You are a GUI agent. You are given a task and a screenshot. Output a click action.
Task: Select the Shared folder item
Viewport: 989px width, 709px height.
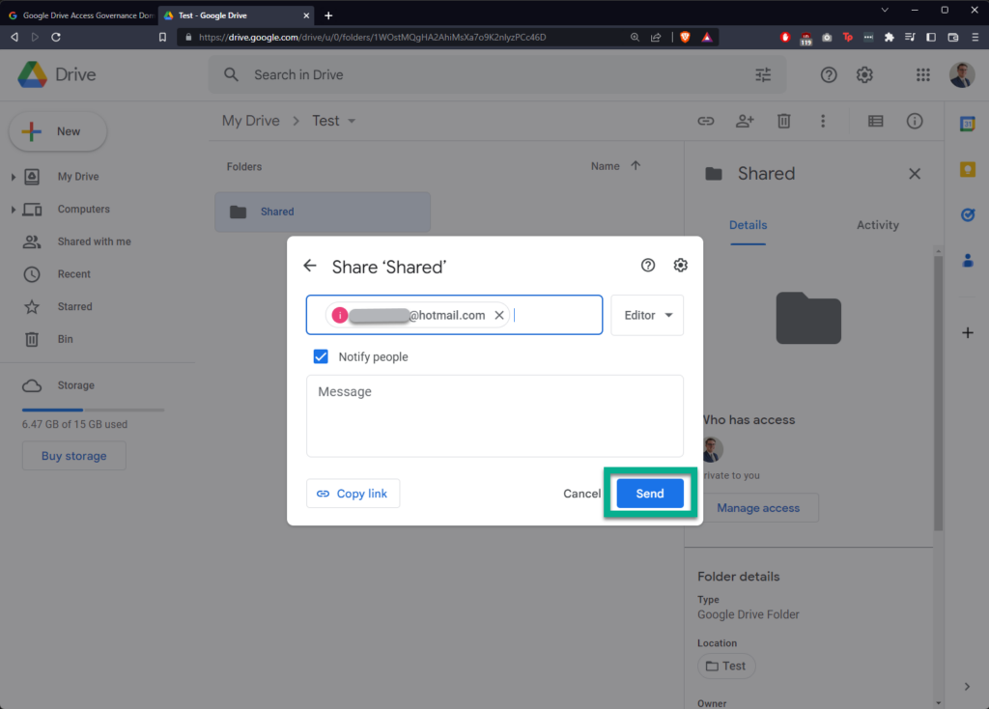(323, 212)
